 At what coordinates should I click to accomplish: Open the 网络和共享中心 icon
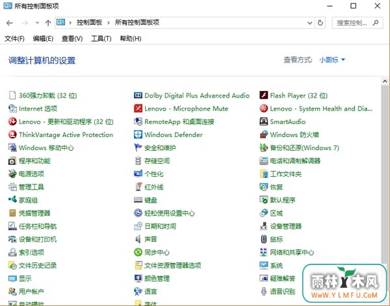(264, 252)
